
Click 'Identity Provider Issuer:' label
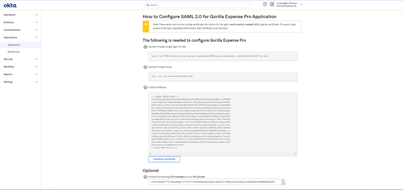coord(160,67)
